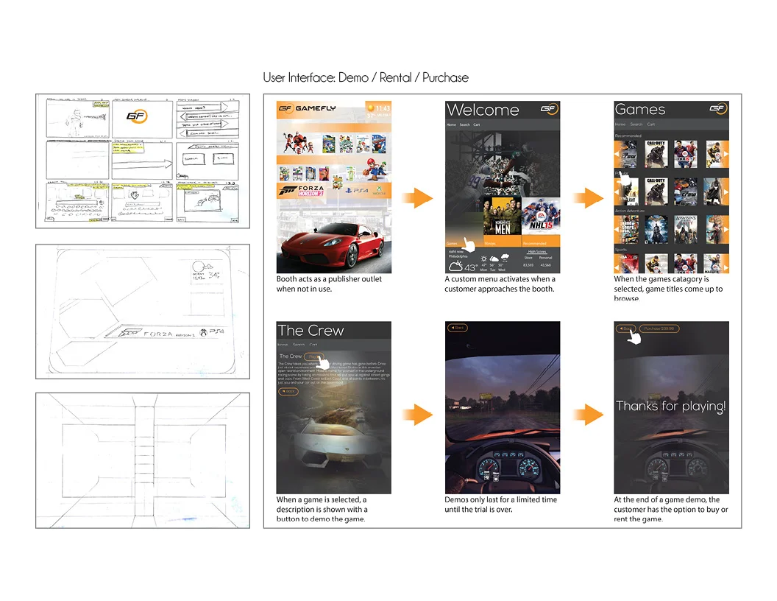Open Cart in the Welcome screen menu
The image size is (777, 601).
(476, 125)
